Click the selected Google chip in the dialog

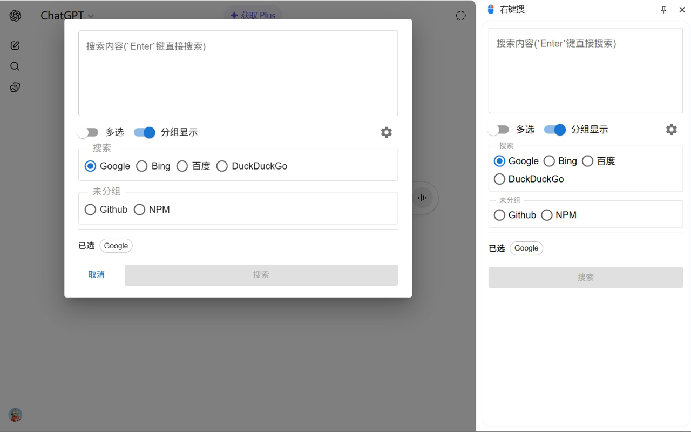(116, 246)
